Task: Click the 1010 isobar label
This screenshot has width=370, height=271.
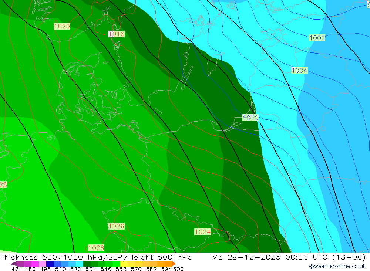Action: pos(250,118)
